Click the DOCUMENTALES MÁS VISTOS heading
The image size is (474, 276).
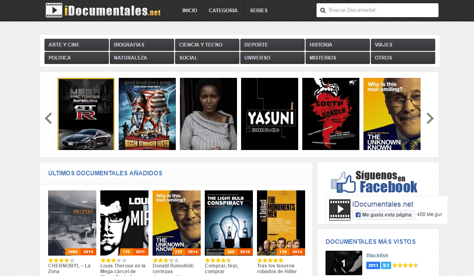[x=371, y=242]
